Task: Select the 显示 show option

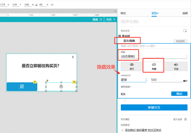Action: (132, 66)
